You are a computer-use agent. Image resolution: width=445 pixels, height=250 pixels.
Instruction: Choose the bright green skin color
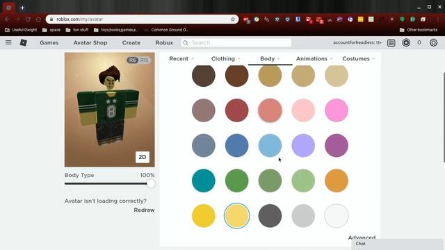236,181
